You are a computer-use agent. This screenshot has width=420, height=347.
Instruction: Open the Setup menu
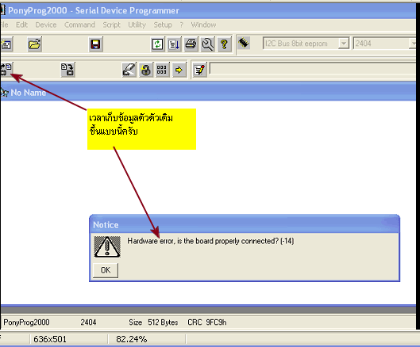pyautogui.click(x=163, y=25)
